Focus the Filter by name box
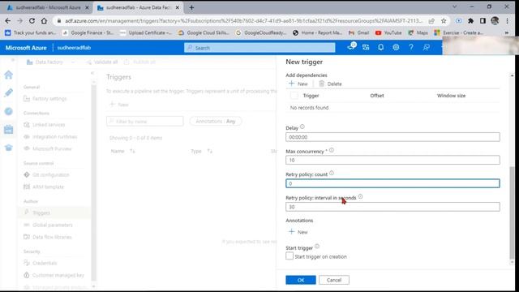The image size is (519, 292). (x=144, y=122)
